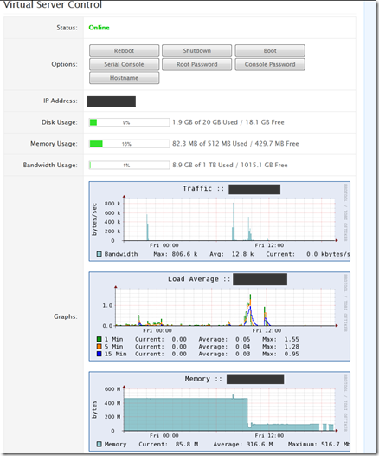The height and width of the screenshot is (456, 379).
Task: Click the Memory 'Current: 85.8 M' value
Action: (x=169, y=444)
